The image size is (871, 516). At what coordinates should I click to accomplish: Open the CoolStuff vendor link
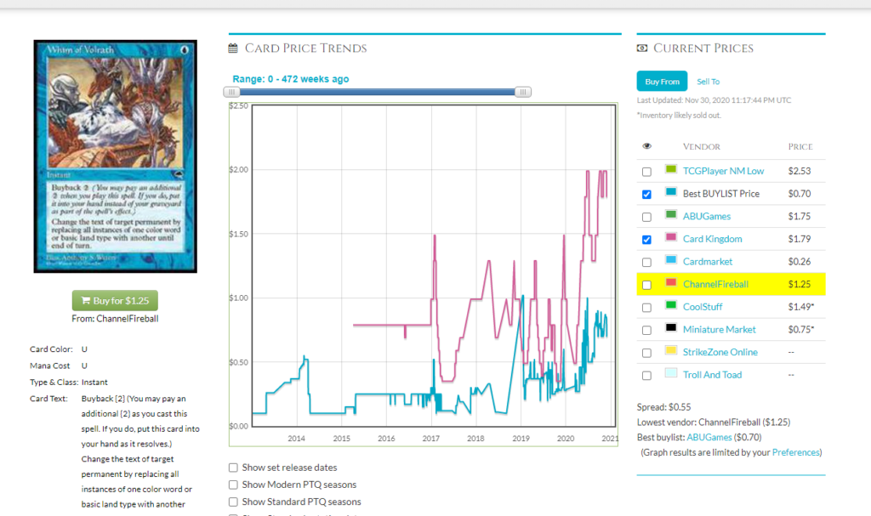[x=703, y=307]
